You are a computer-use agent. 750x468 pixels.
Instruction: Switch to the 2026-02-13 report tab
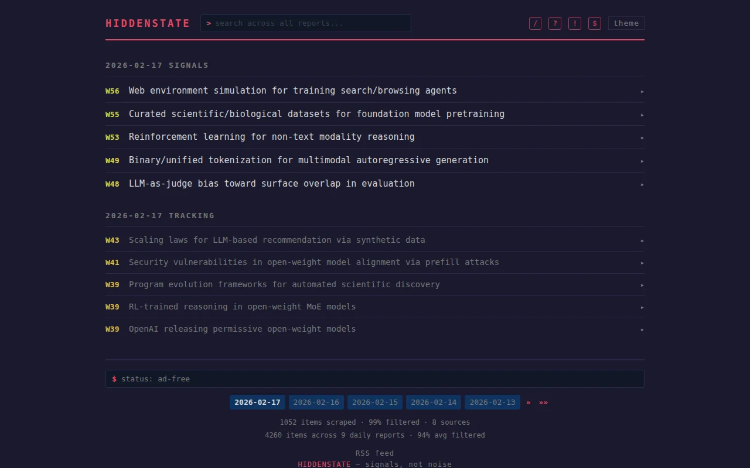coord(493,402)
